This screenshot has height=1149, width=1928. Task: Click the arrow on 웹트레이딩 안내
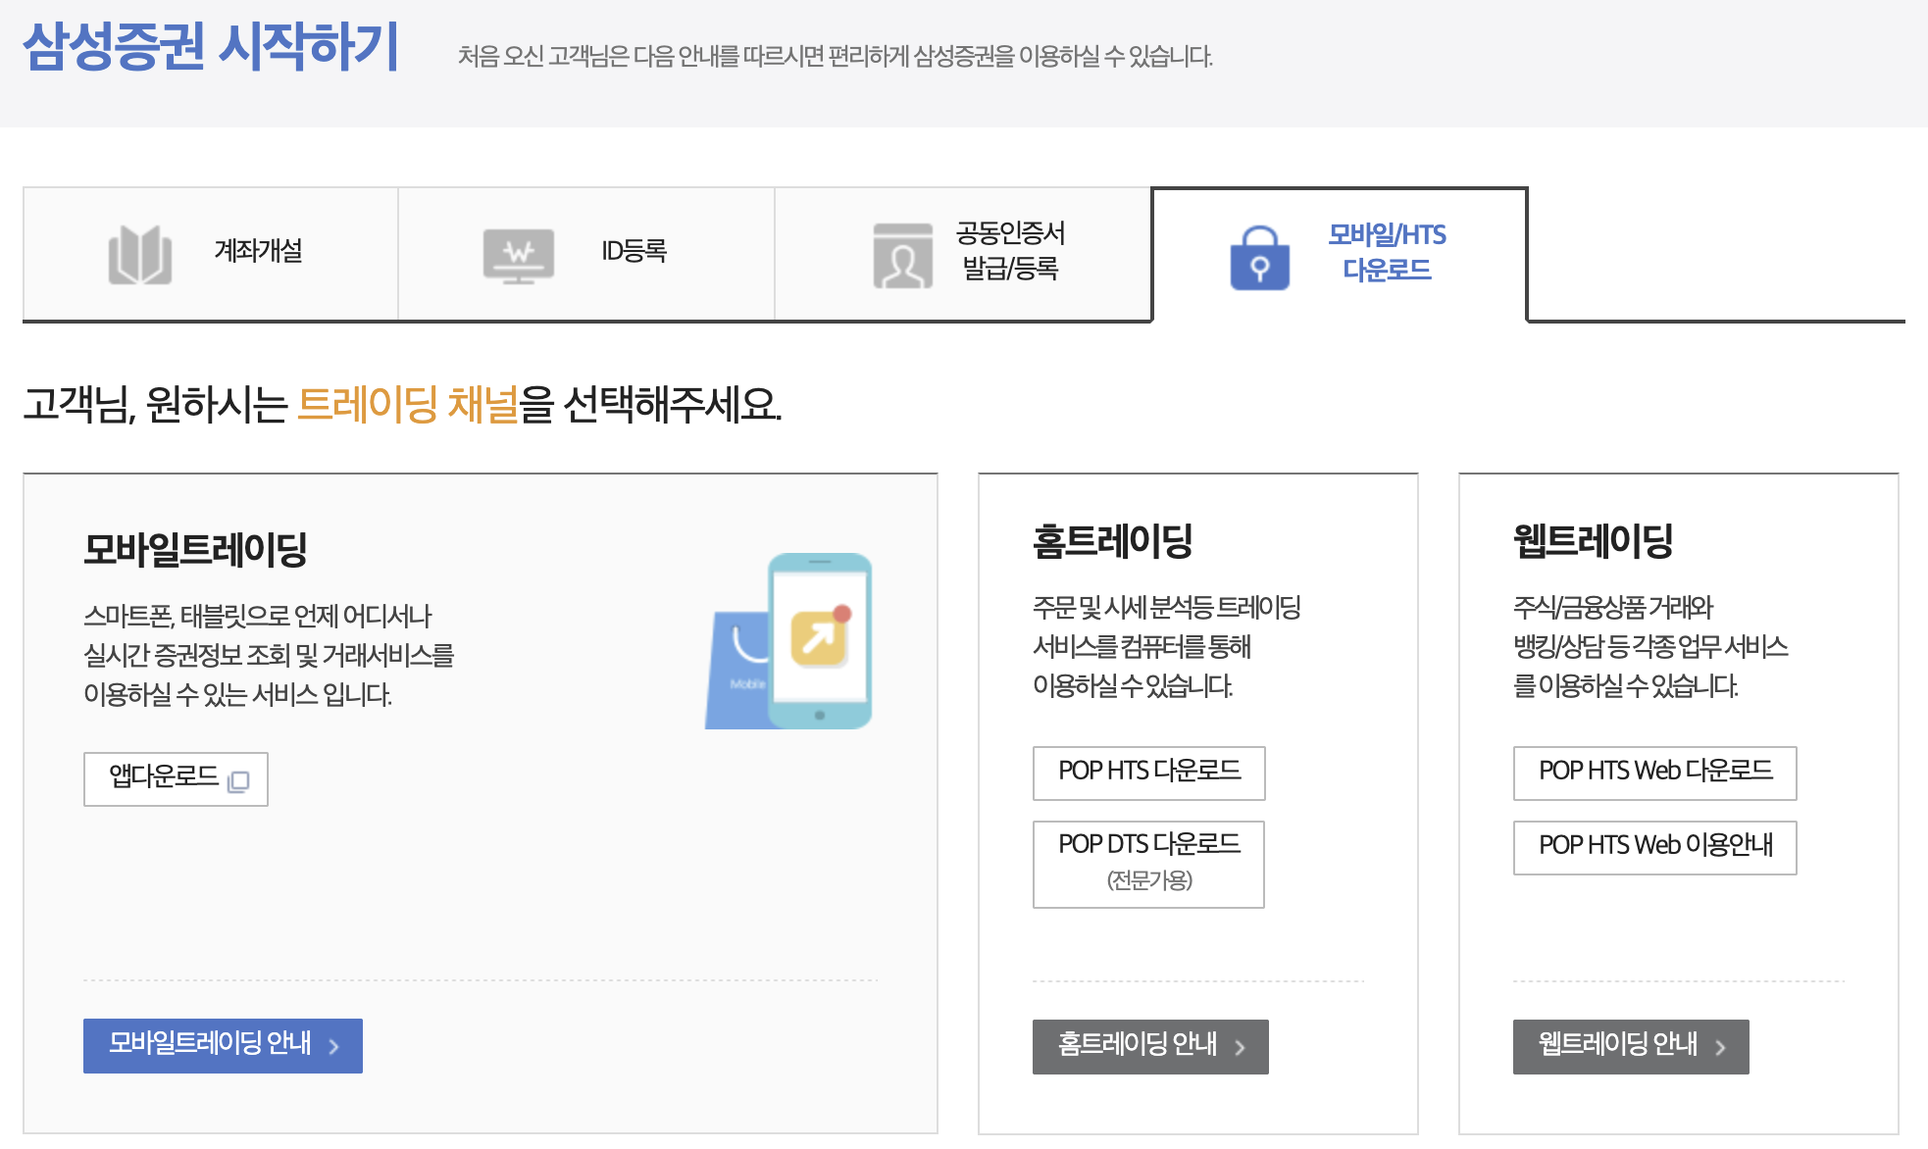click(x=1721, y=1048)
